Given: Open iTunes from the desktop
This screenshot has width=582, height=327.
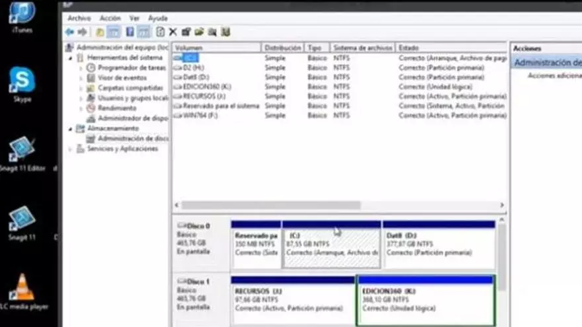Looking at the screenshot, I should click(x=22, y=16).
